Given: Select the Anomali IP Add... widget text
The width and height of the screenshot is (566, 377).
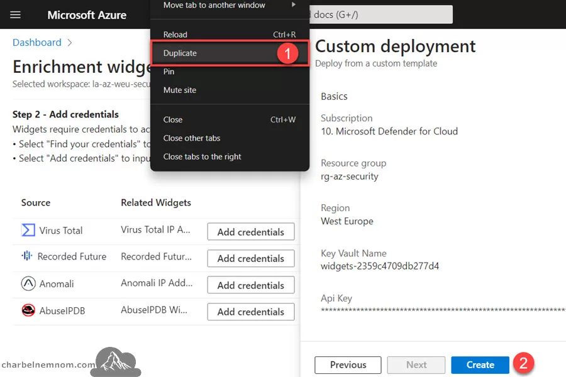Looking at the screenshot, I should pos(157,283).
